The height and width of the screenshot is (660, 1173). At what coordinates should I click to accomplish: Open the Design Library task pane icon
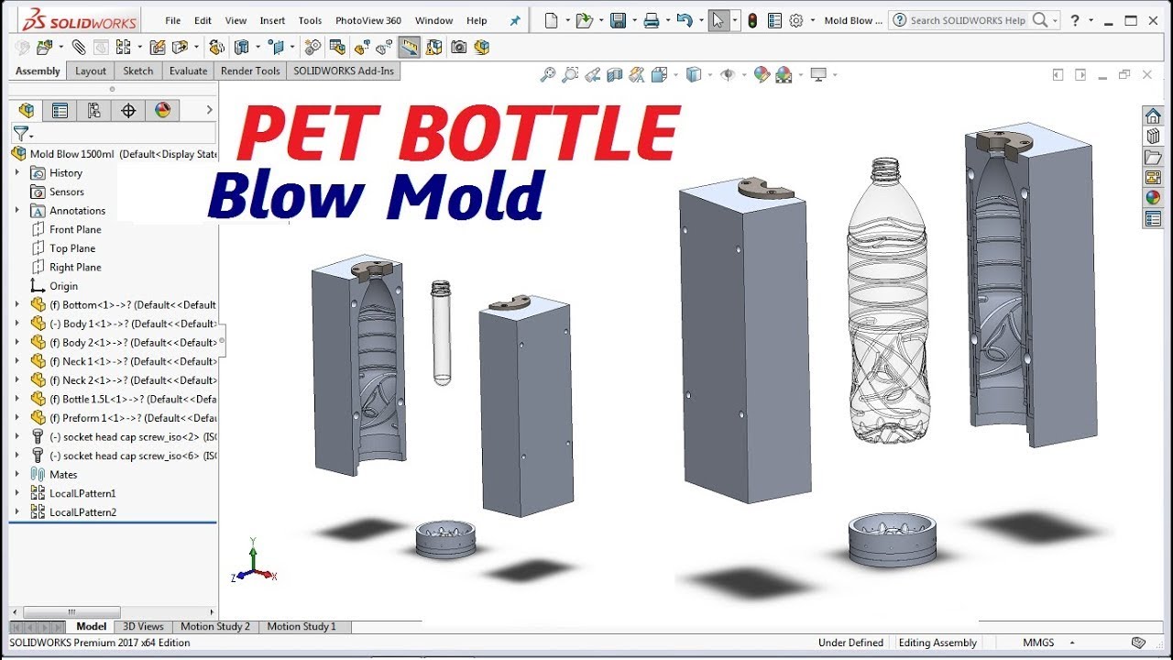(1153, 136)
